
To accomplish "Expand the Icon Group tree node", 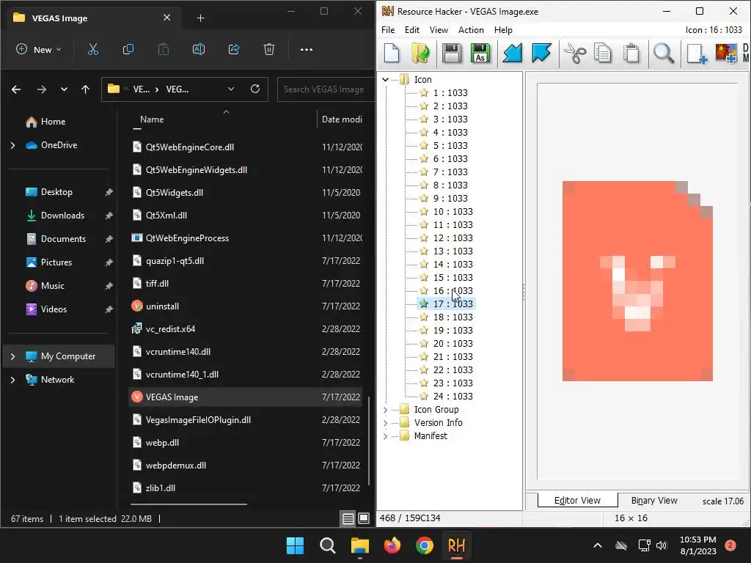I will pyautogui.click(x=386, y=410).
